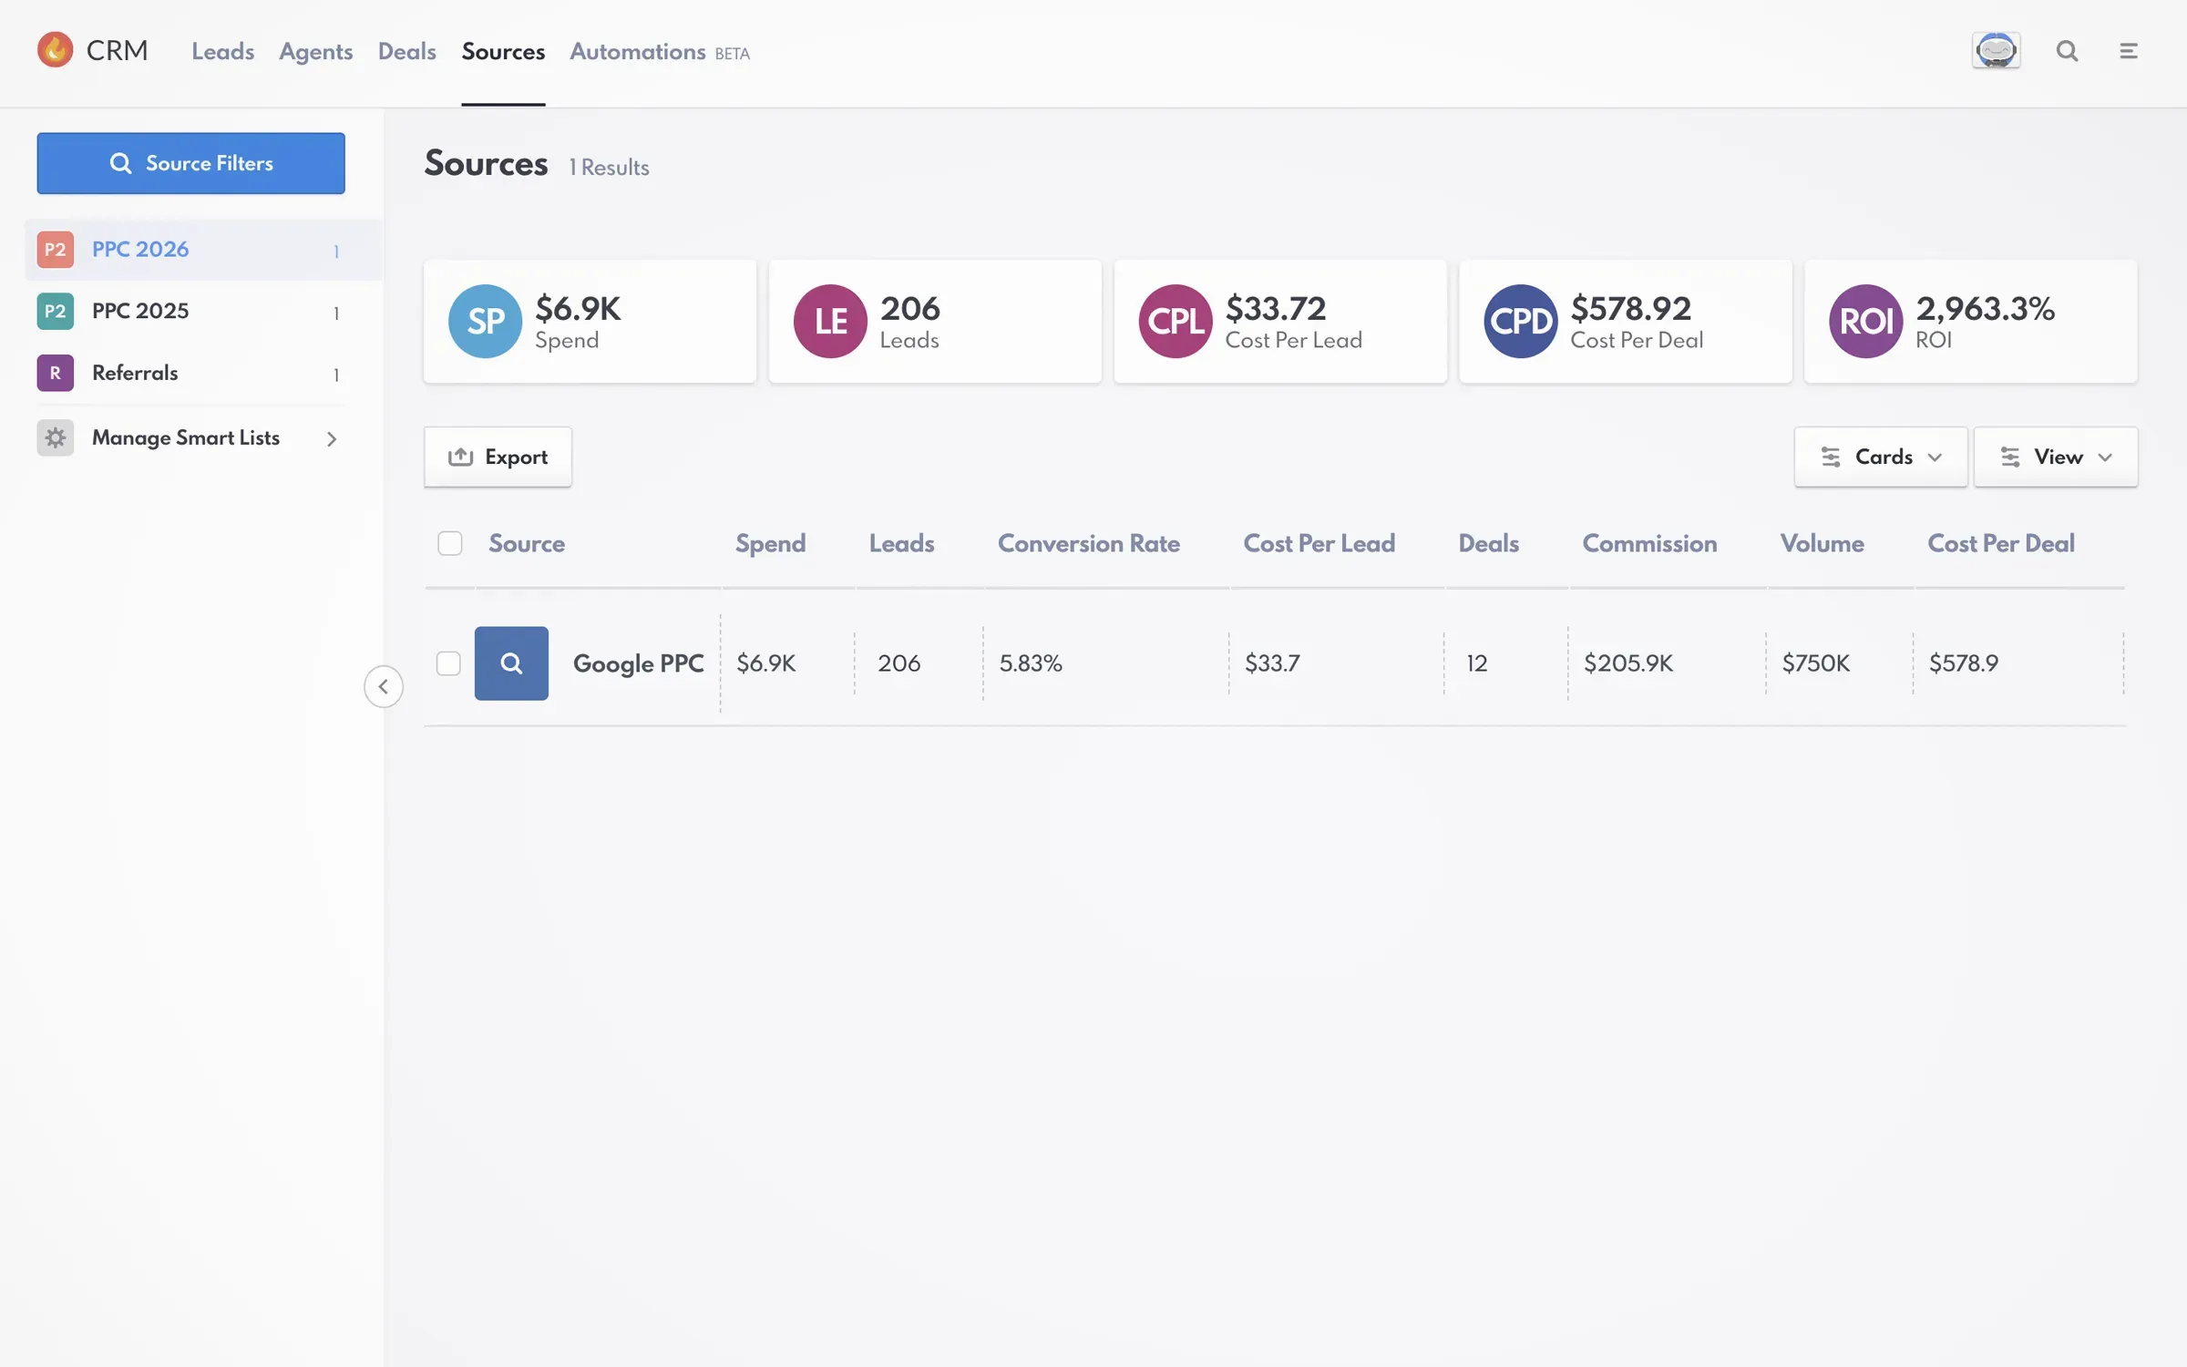2187x1367 pixels.
Task: Sort by the Spend column header
Action: click(x=770, y=543)
